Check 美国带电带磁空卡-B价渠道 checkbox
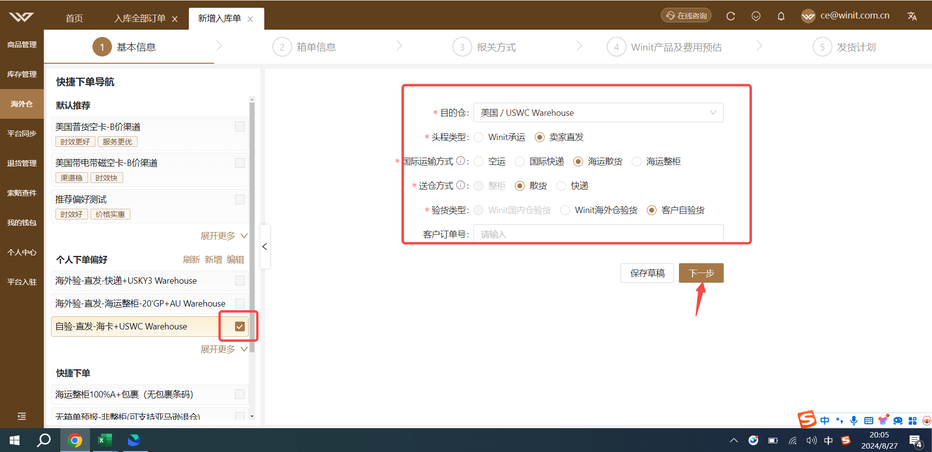932x452 pixels. [x=240, y=163]
